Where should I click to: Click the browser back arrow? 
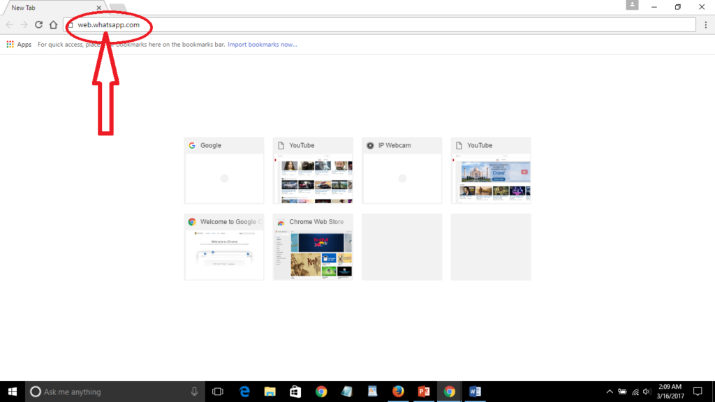10,24
